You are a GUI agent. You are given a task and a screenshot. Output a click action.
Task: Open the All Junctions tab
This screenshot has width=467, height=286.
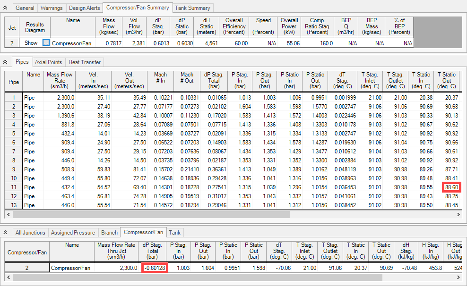[x=30, y=232]
